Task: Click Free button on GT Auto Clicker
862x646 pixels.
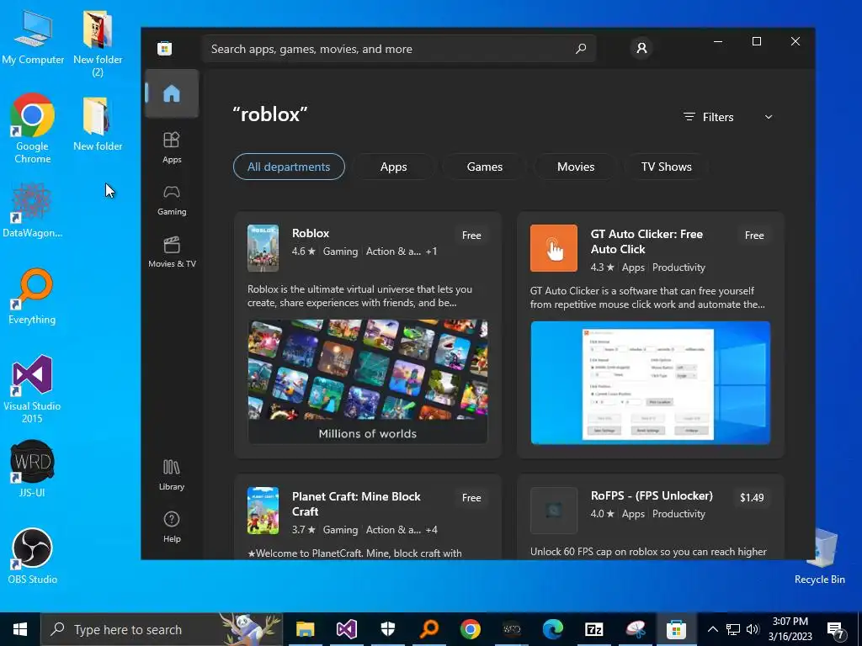Action: click(753, 236)
